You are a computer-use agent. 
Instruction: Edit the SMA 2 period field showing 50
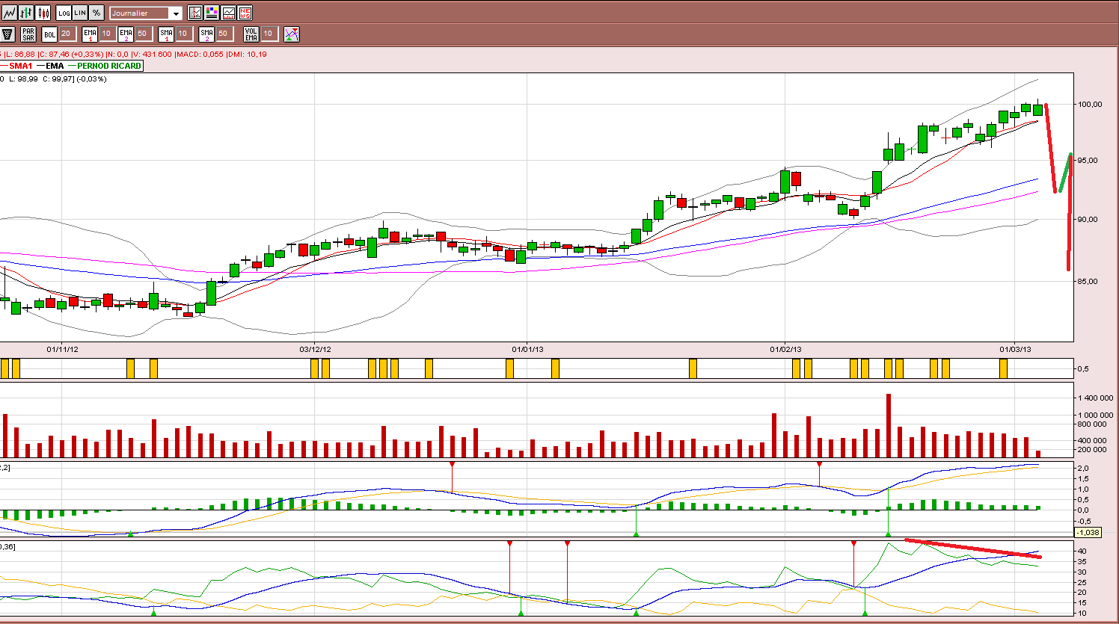pos(224,34)
